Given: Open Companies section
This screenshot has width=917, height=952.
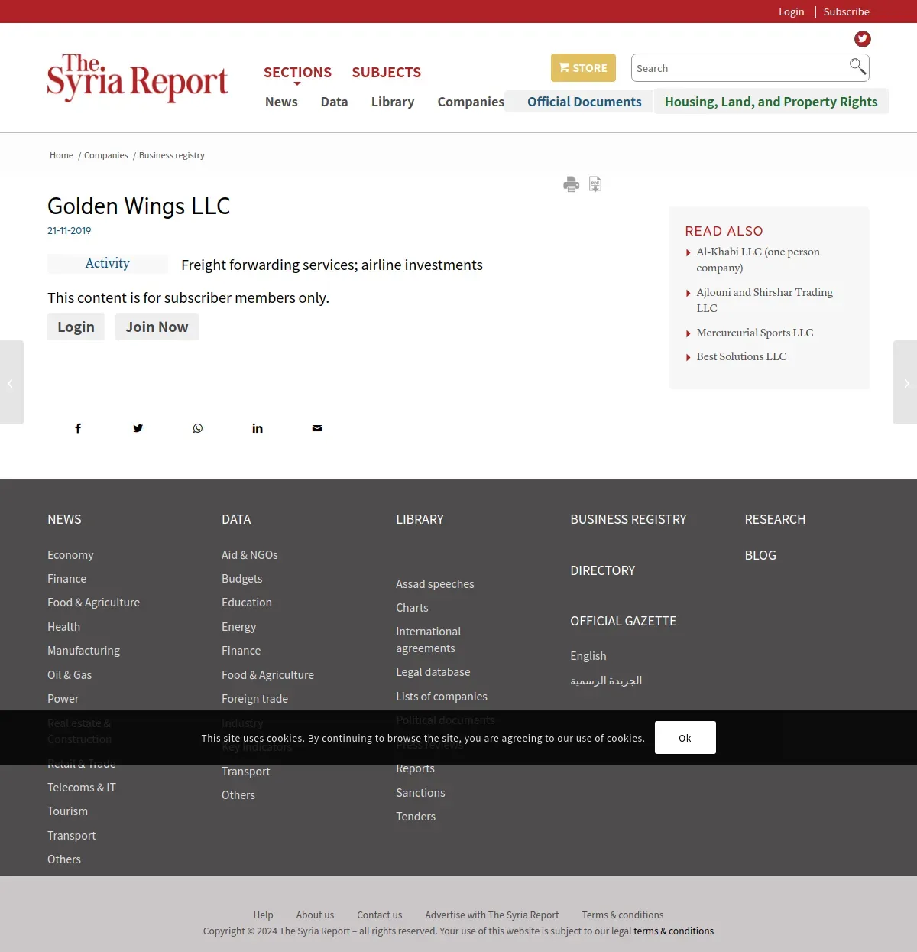Looking at the screenshot, I should pyautogui.click(x=471, y=102).
